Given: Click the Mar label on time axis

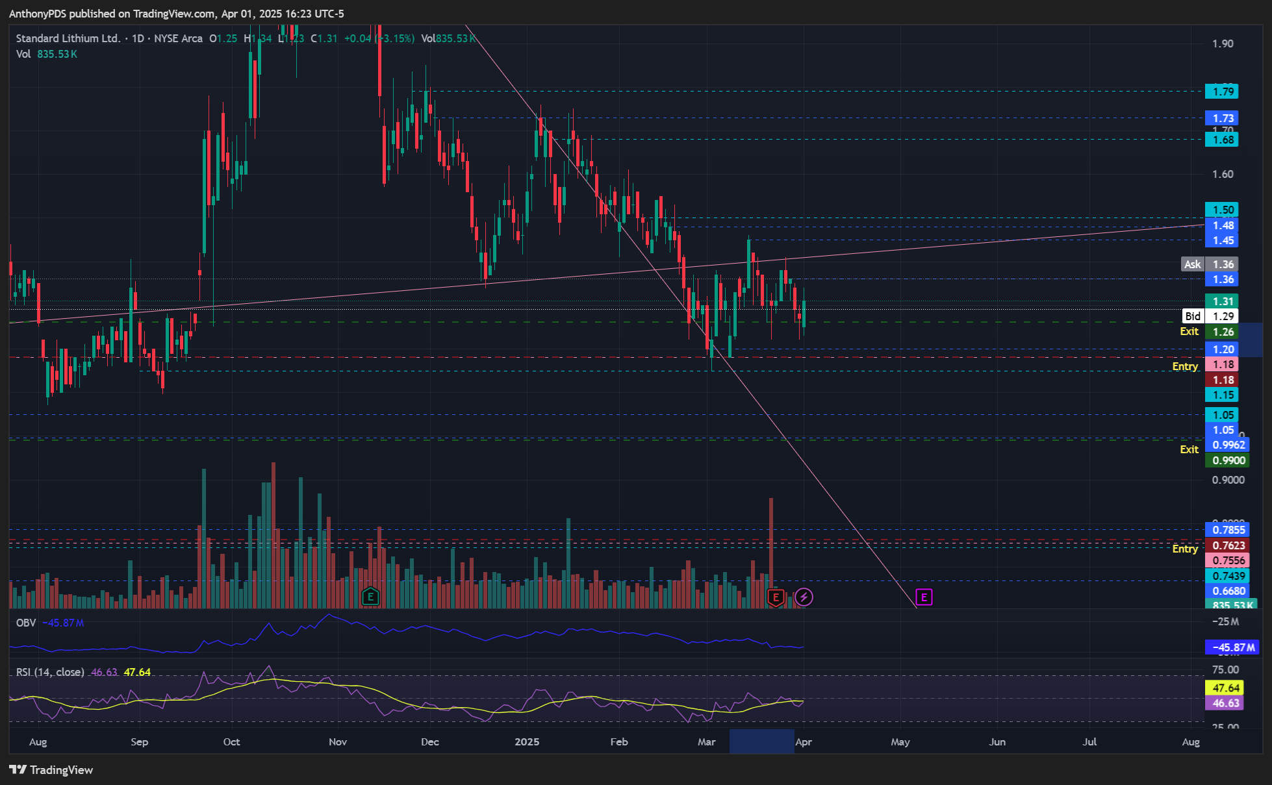Looking at the screenshot, I should click(x=706, y=741).
